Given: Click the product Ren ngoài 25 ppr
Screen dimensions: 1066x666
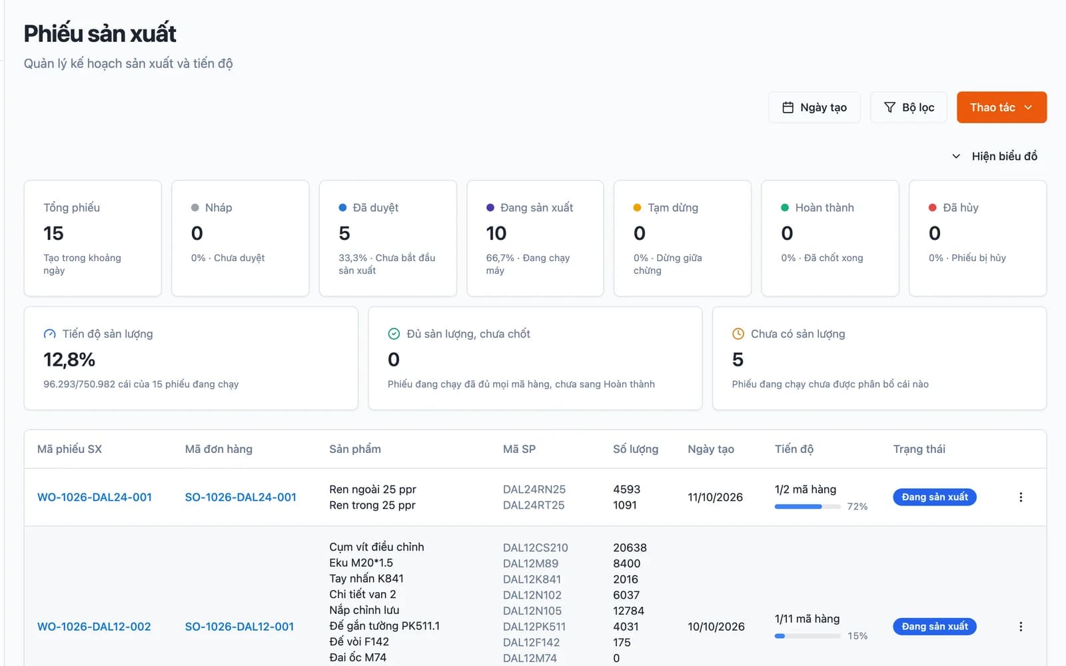Looking at the screenshot, I should click(x=372, y=489).
